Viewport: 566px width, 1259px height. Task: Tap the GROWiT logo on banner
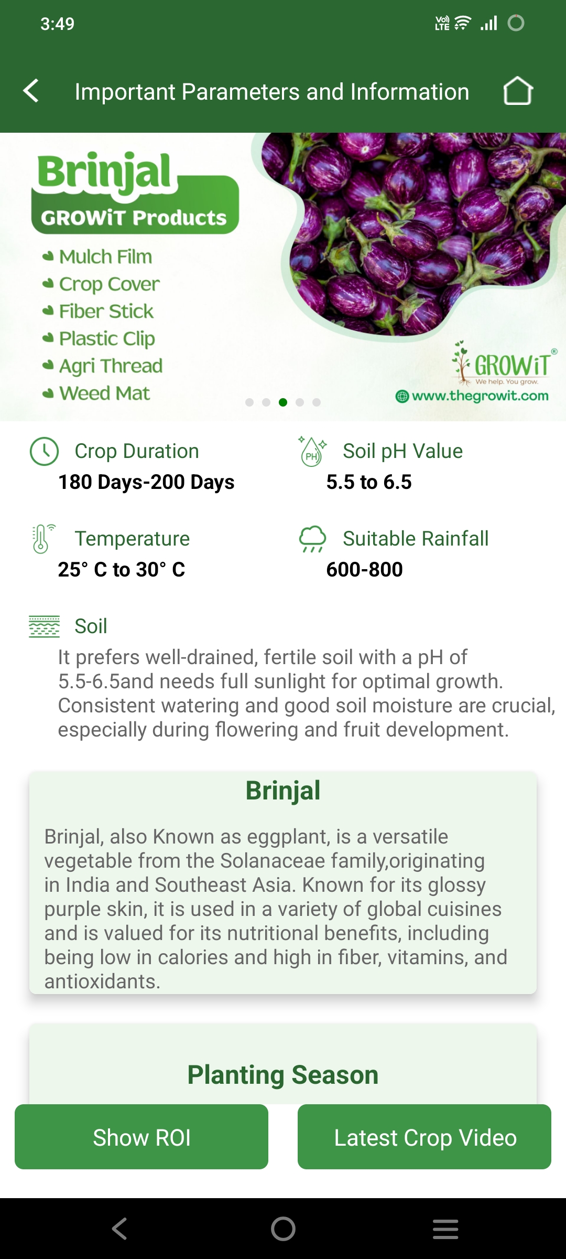tap(503, 363)
